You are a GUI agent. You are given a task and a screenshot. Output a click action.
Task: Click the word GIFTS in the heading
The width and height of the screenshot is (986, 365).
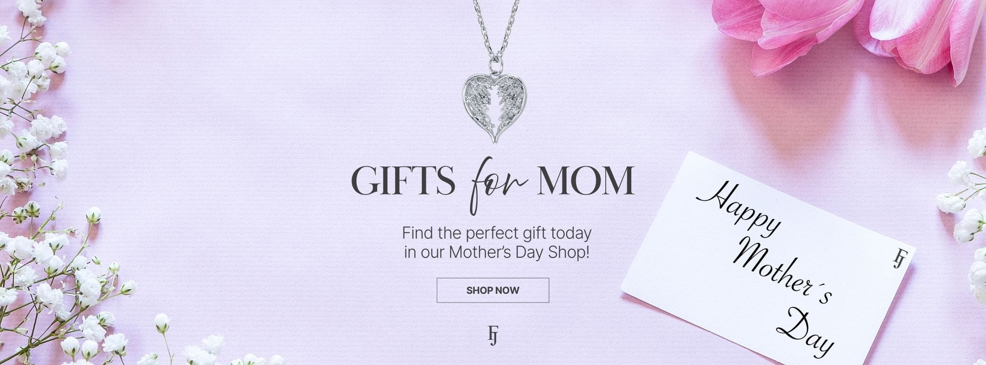403,181
